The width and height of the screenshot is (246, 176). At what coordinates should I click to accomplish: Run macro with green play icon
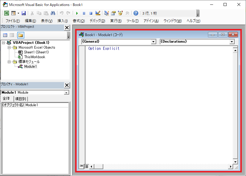(x=77, y=13)
